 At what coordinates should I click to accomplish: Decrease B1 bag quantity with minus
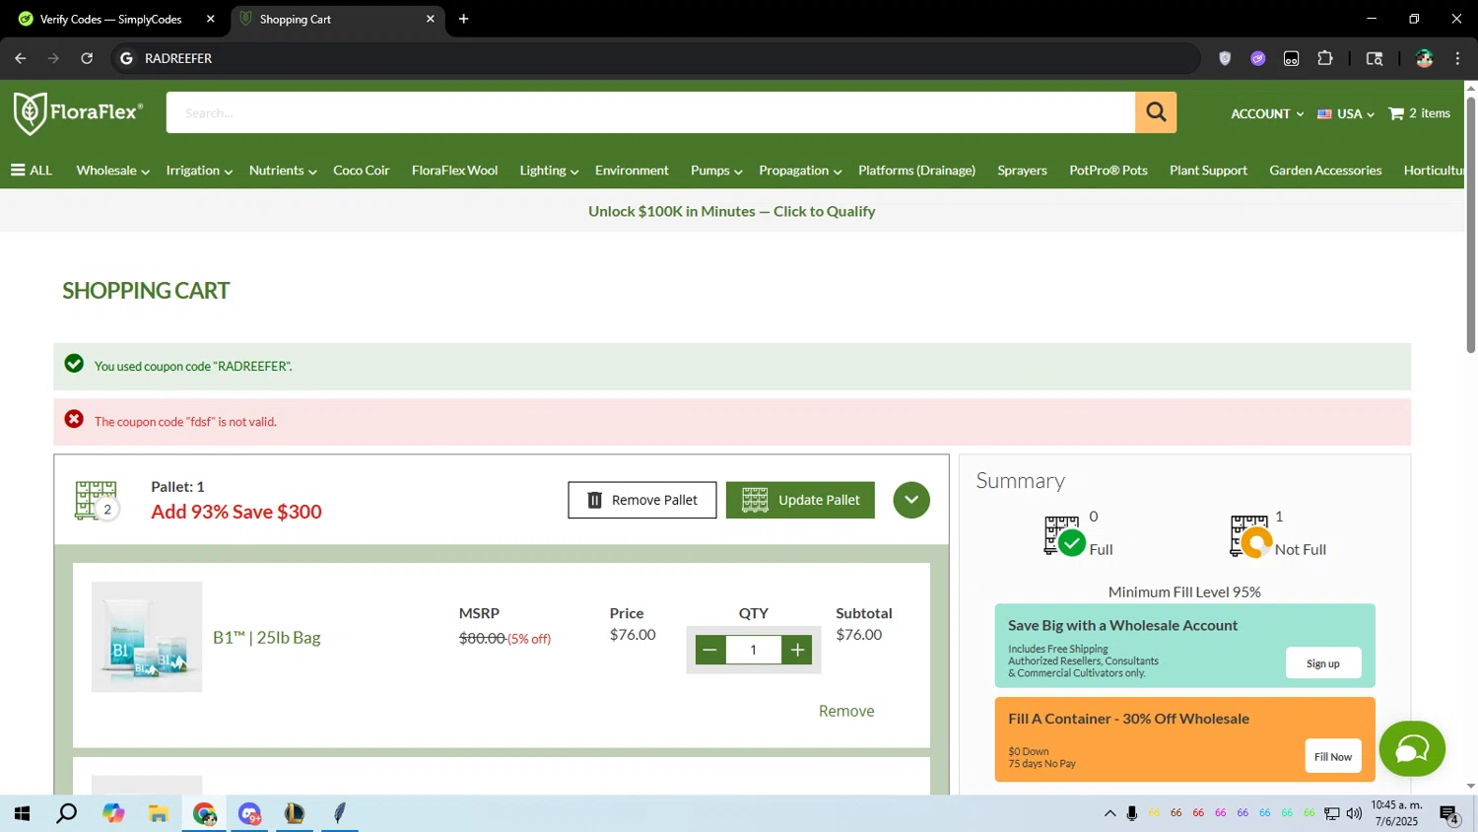[709, 650]
